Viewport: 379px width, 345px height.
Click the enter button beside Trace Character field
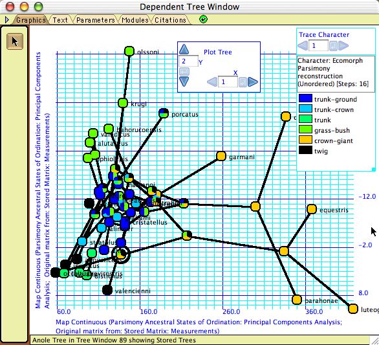pos(333,46)
